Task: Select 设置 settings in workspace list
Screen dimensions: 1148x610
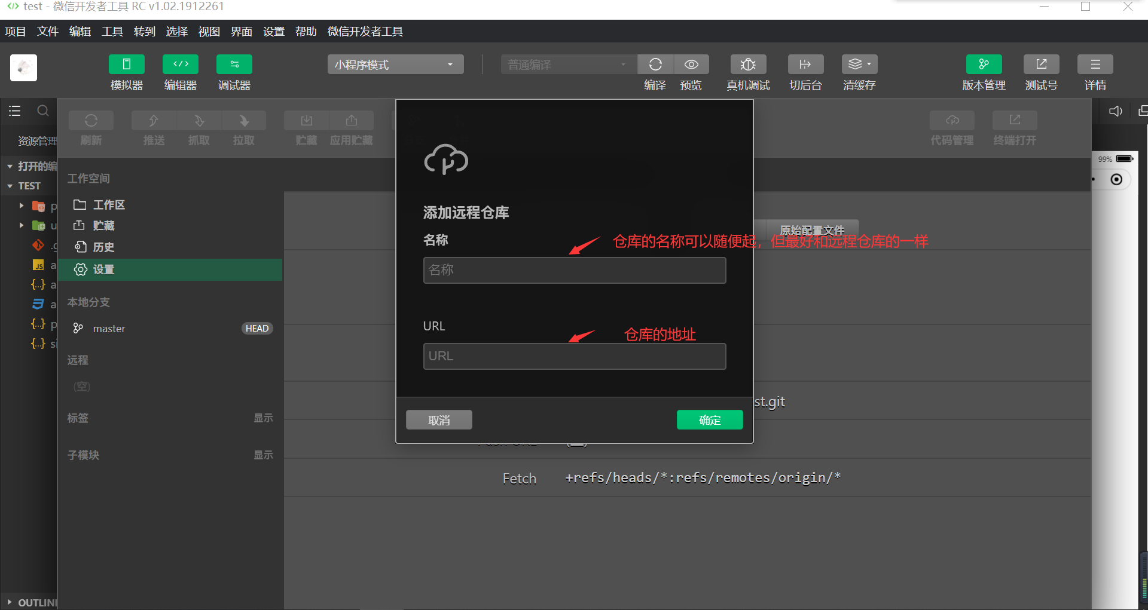Action: point(170,269)
